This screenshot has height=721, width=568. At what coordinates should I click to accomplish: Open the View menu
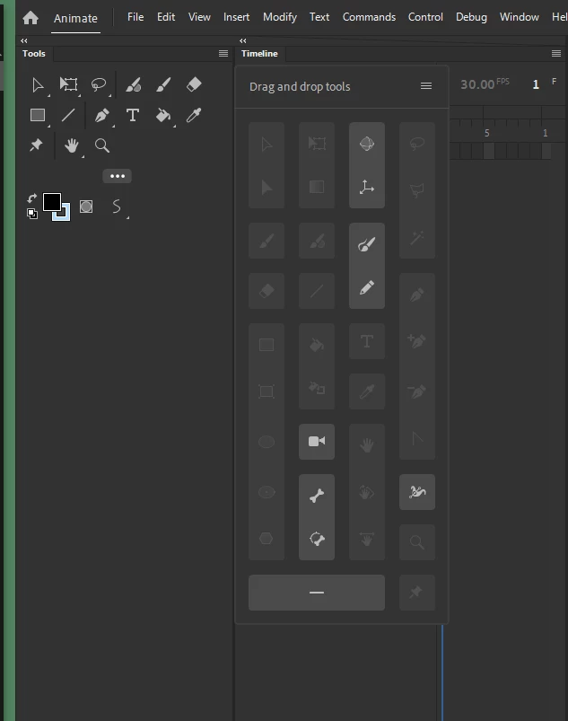(x=199, y=17)
